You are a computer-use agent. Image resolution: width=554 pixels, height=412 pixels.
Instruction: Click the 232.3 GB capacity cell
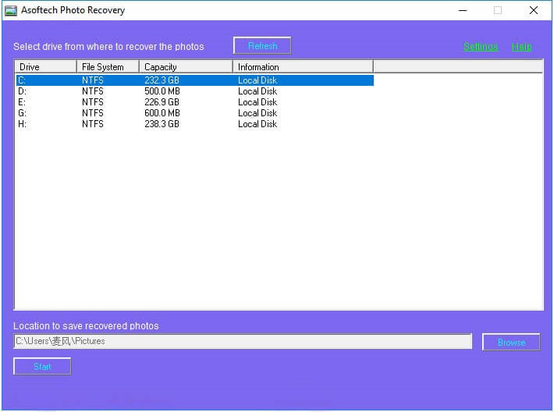point(162,80)
